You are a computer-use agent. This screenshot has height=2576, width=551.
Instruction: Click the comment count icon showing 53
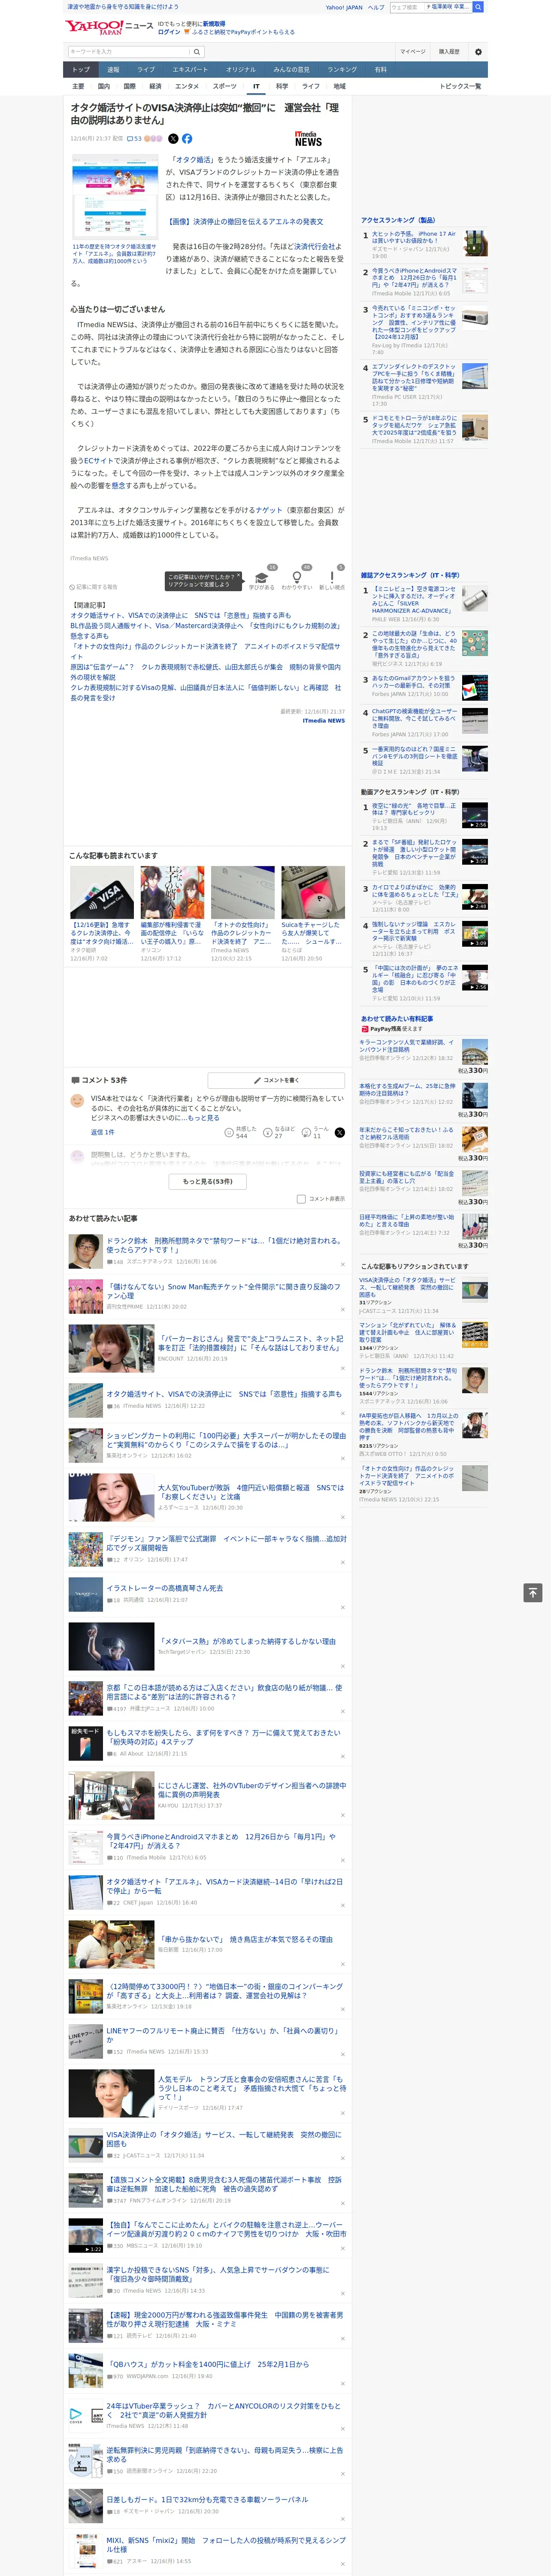[134, 139]
